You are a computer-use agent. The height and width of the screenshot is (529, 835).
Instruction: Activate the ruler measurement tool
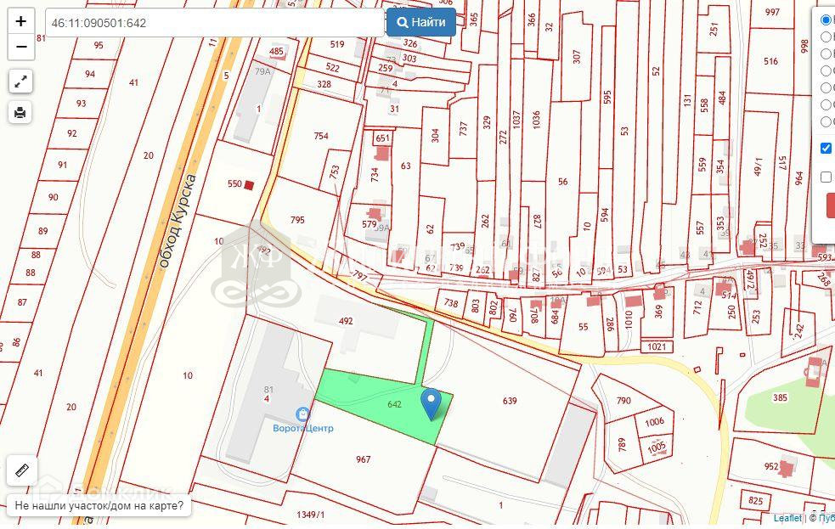click(x=22, y=470)
